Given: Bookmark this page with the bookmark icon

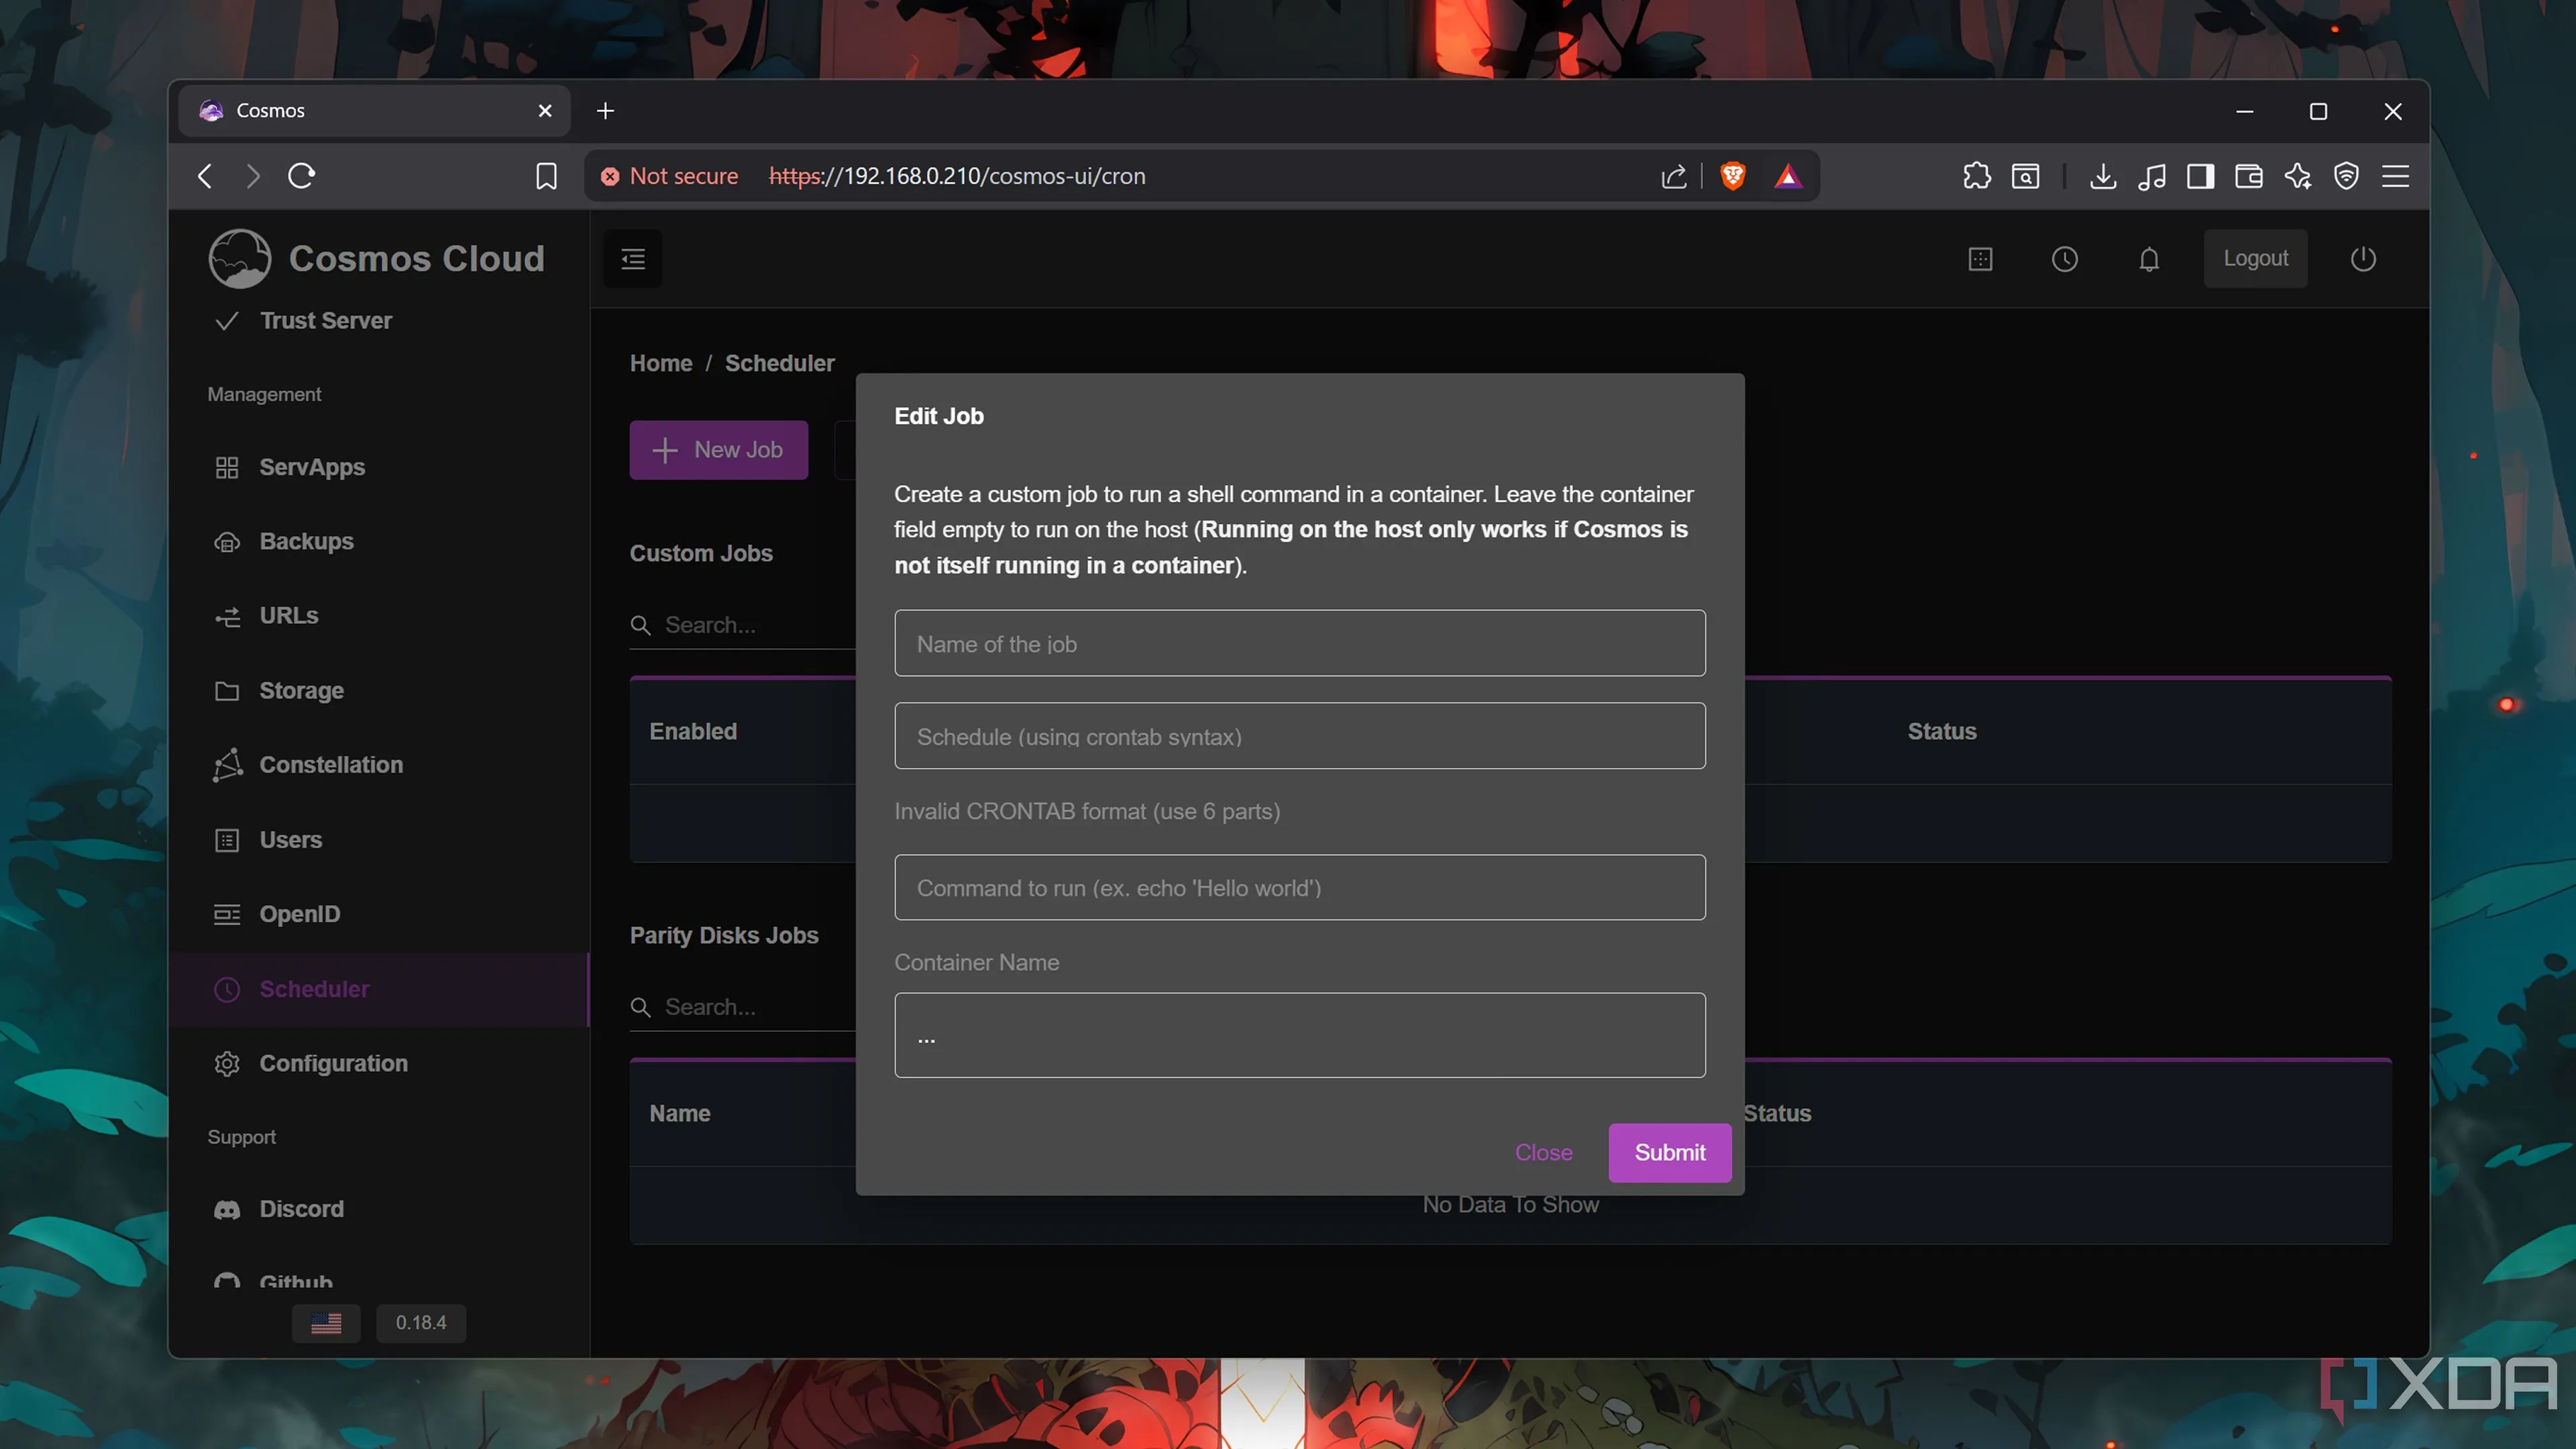Looking at the screenshot, I should 546,176.
